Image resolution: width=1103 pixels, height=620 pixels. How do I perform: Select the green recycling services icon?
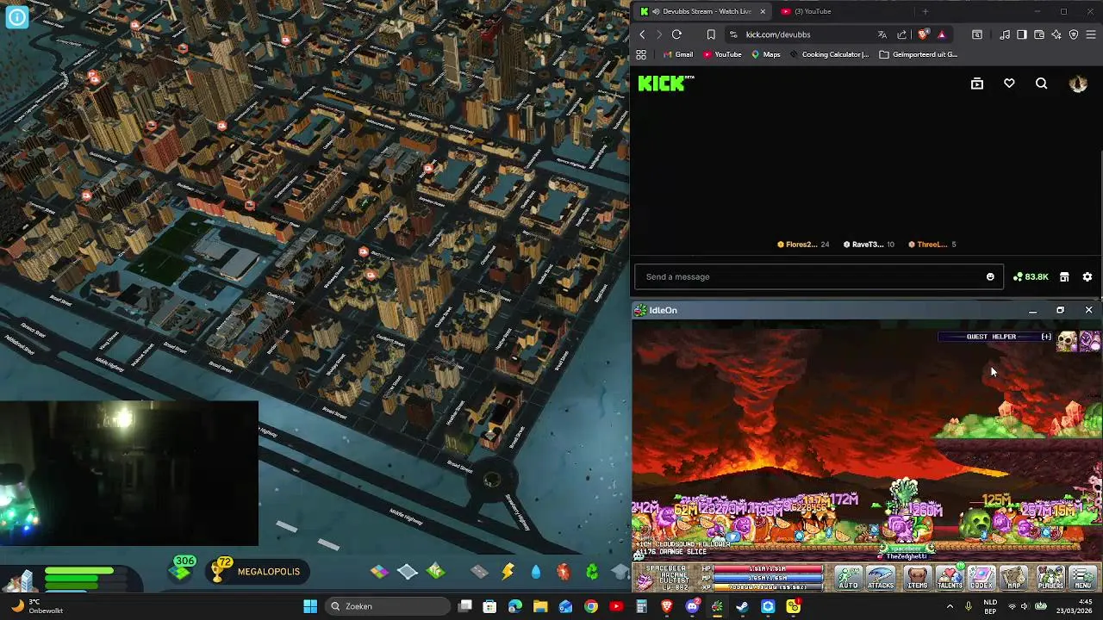592,571
